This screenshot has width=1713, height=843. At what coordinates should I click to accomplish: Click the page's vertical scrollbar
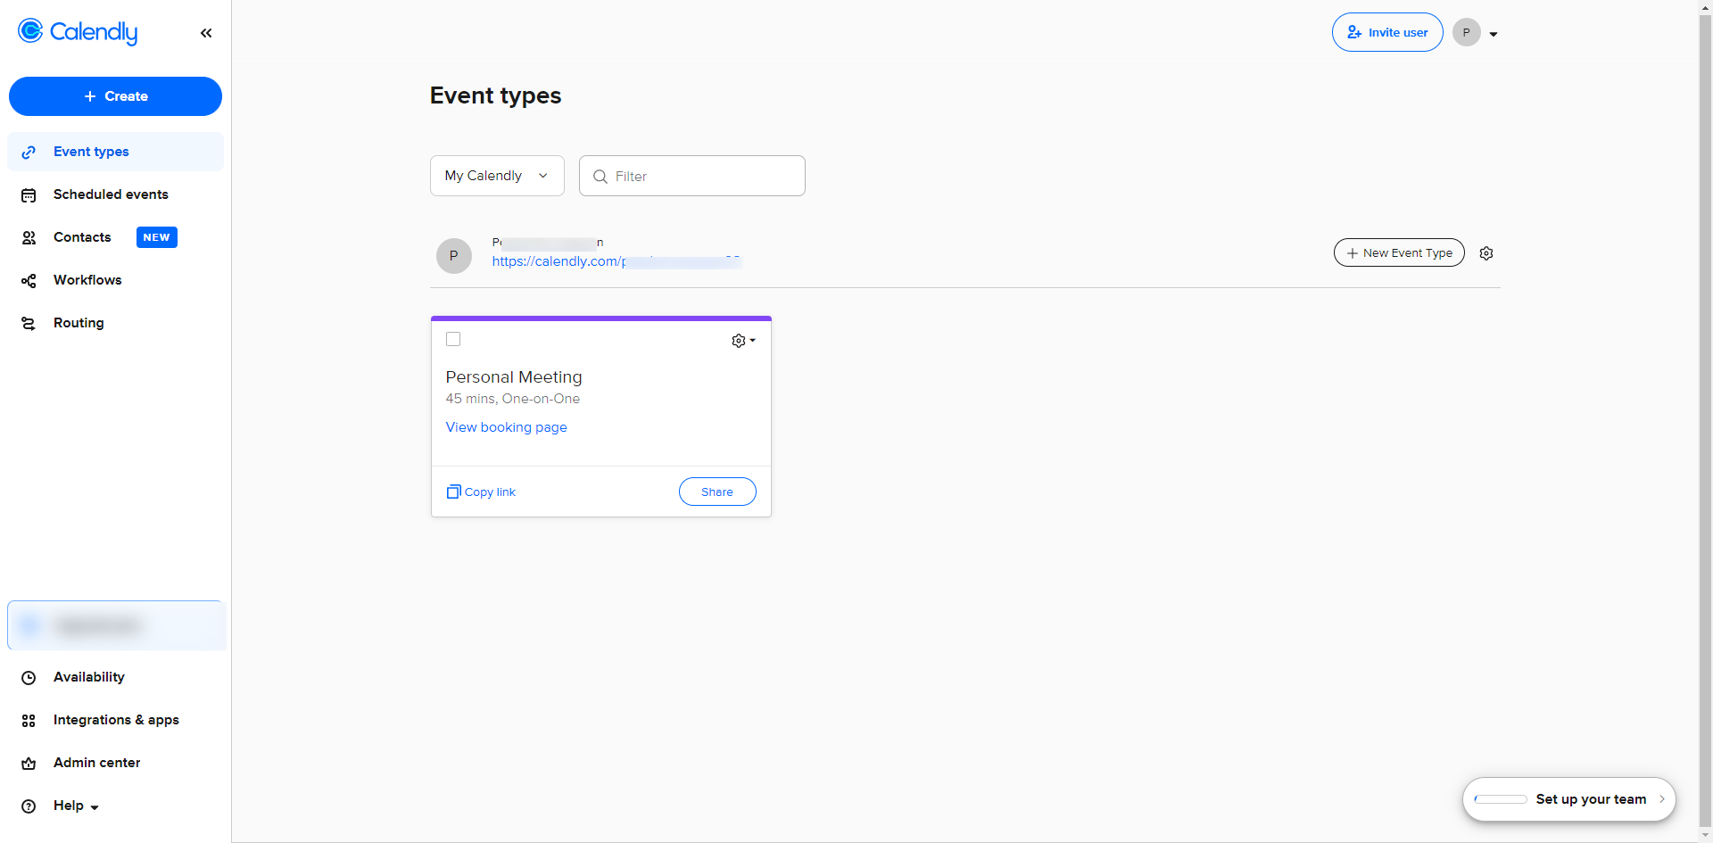click(x=1706, y=421)
